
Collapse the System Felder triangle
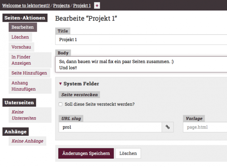[x=60, y=84]
